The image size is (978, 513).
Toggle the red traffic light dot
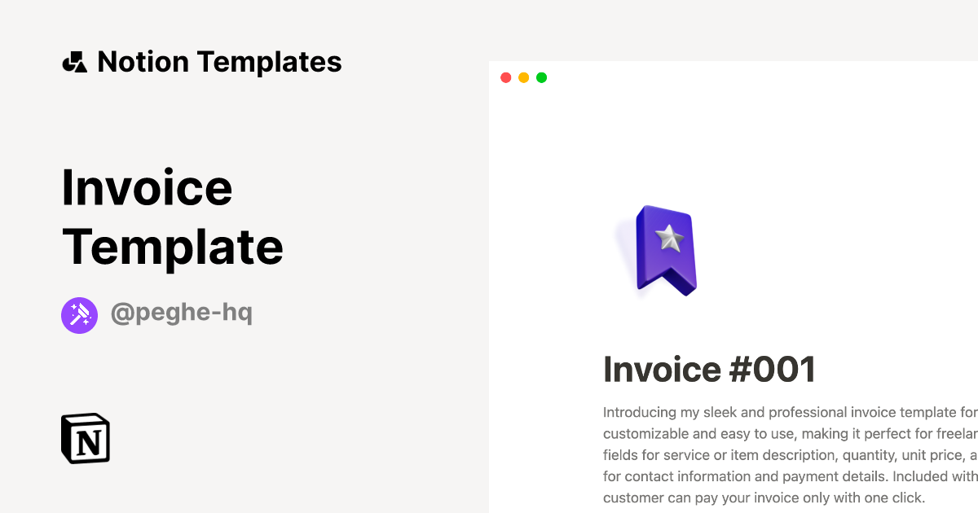[505, 77]
